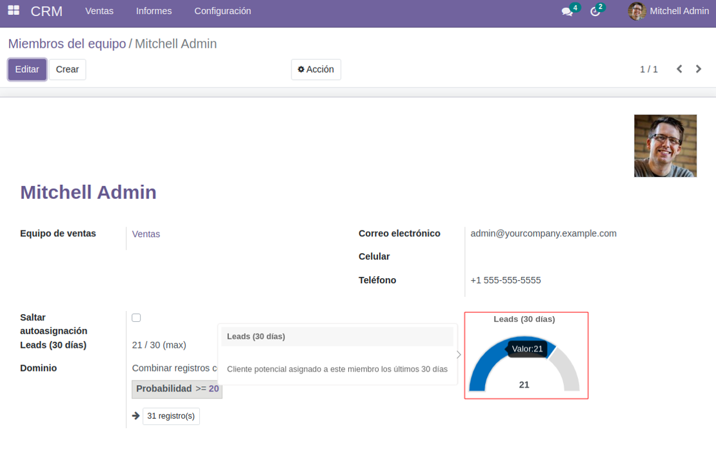
Task: Open the activities clock icon with badge 2
Action: pyautogui.click(x=595, y=12)
